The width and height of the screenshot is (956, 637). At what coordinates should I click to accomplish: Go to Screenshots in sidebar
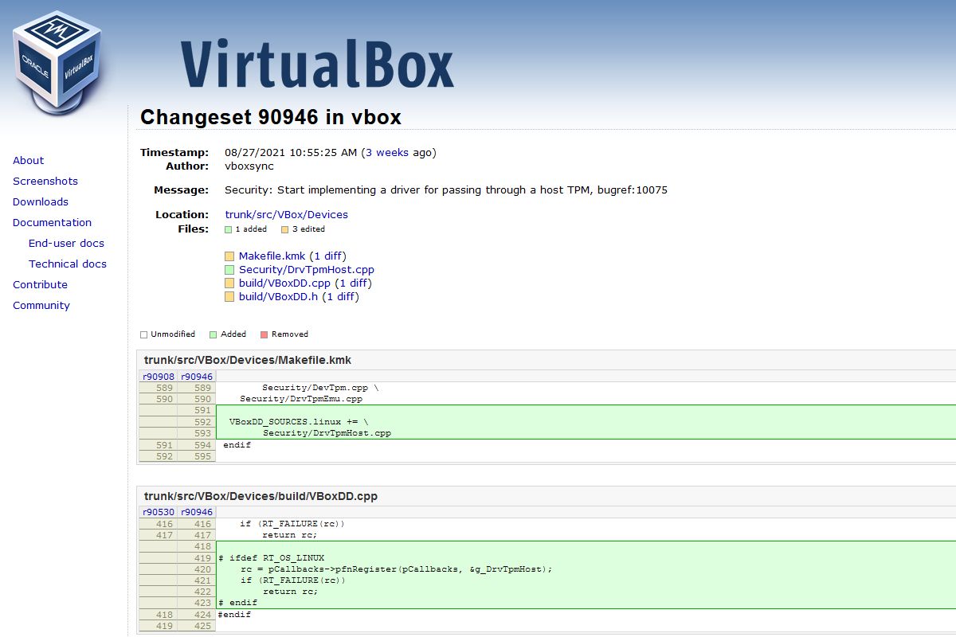[45, 182]
